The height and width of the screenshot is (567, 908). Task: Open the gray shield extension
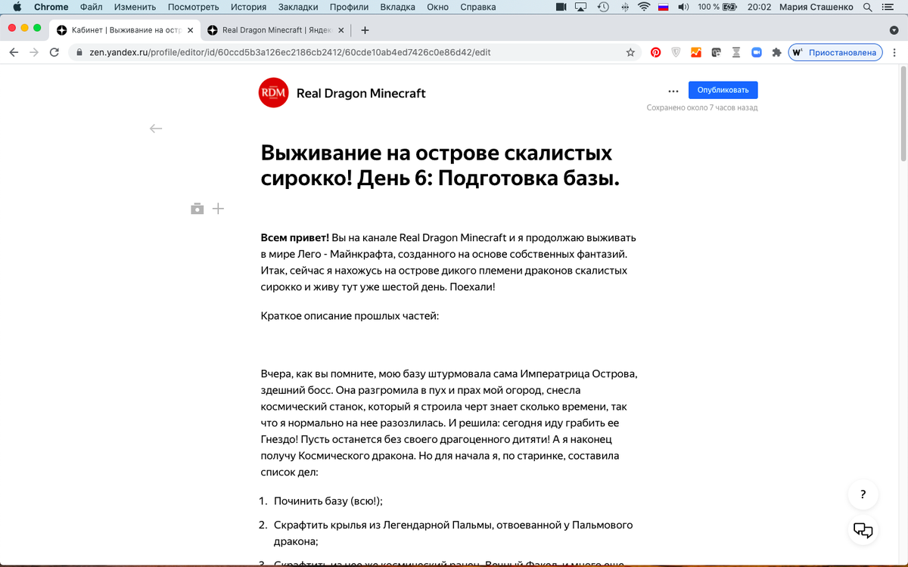676,53
